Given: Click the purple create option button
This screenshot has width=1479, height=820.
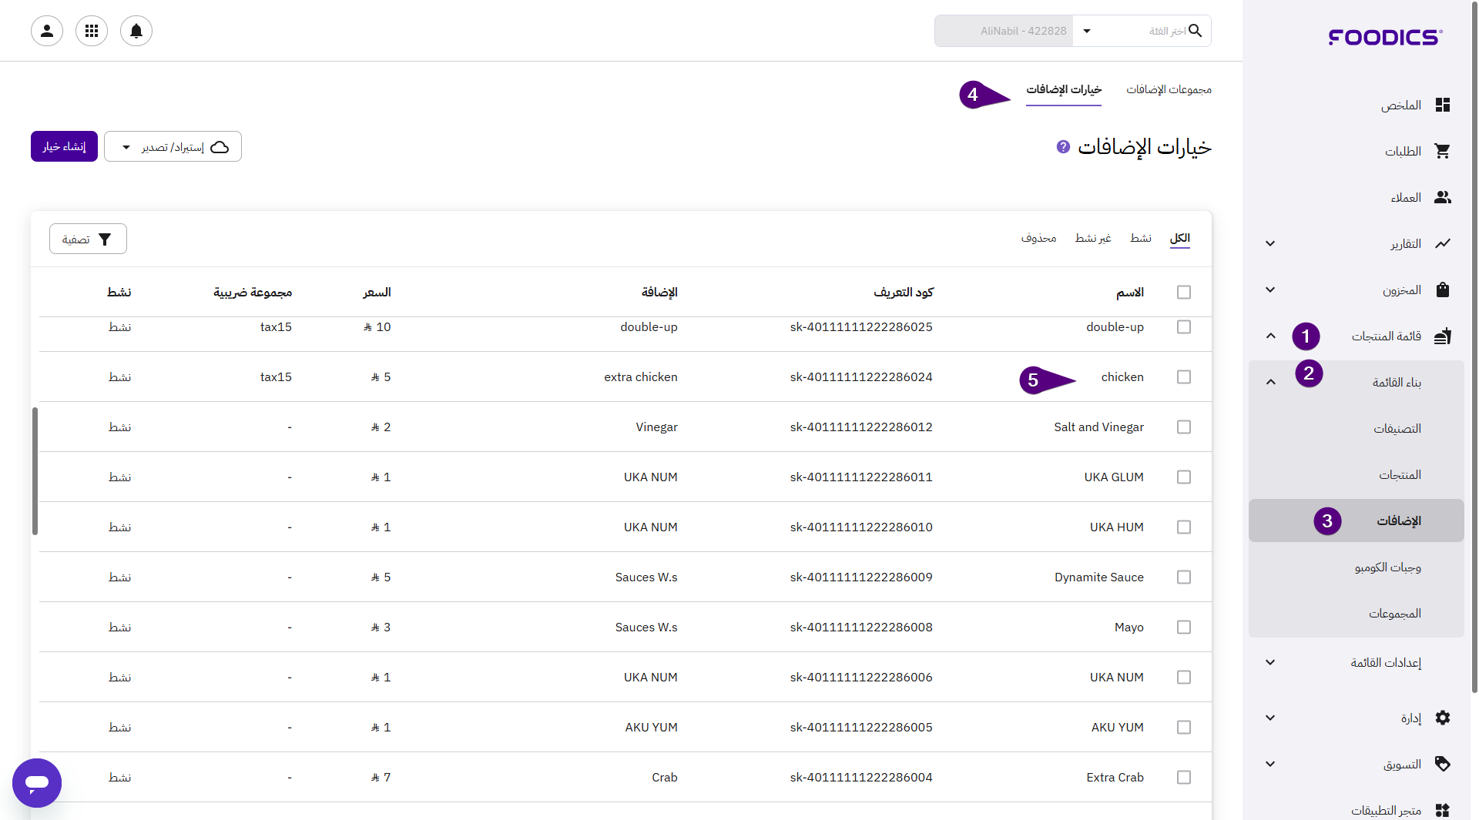Looking at the screenshot, I should (64, 146).
